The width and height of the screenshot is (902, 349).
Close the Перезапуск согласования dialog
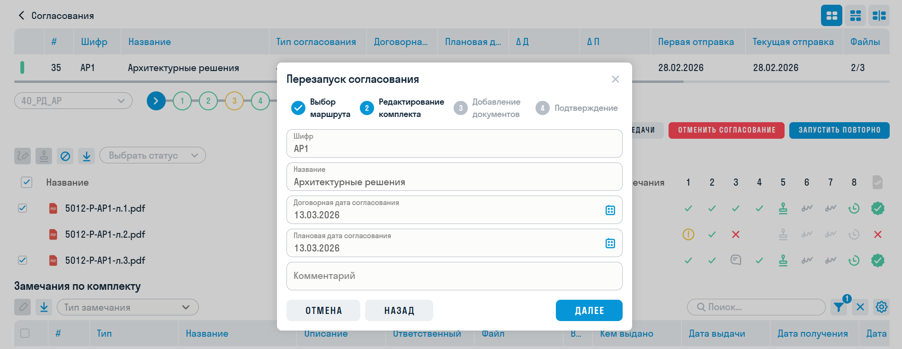pyautogui.click(x=615, y=79)
